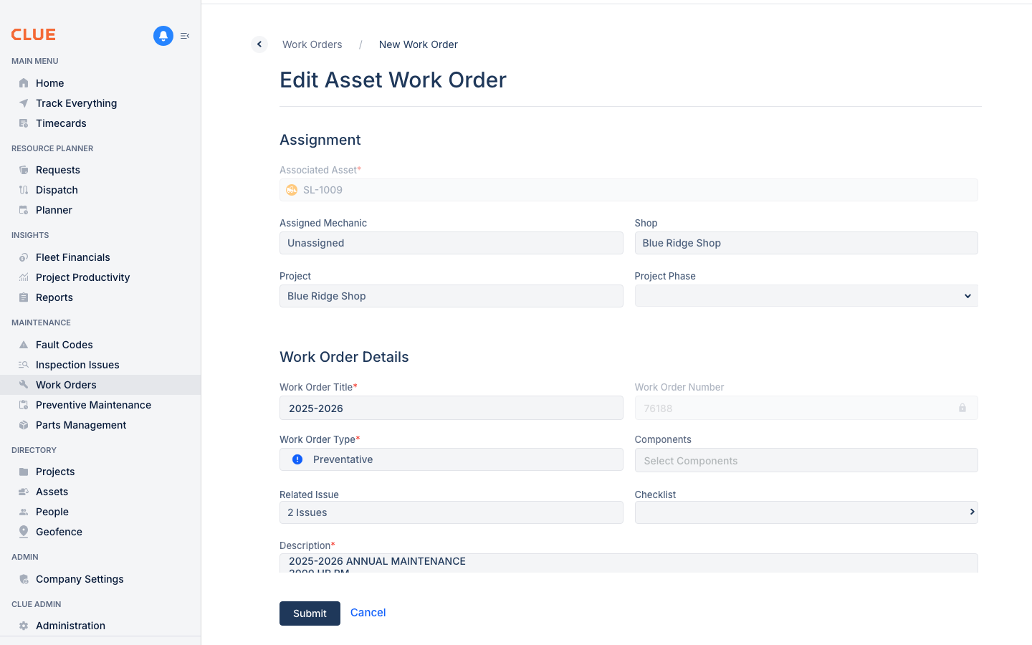Click the Work Orders breadcrumb link

coord(312,44)
